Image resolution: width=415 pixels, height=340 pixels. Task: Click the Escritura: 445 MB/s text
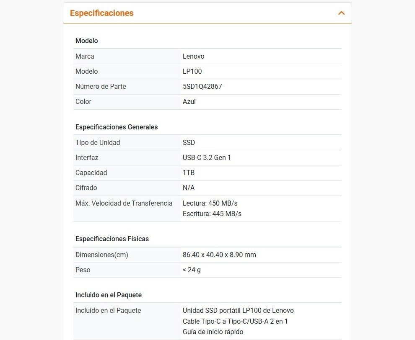pos(212,214)
